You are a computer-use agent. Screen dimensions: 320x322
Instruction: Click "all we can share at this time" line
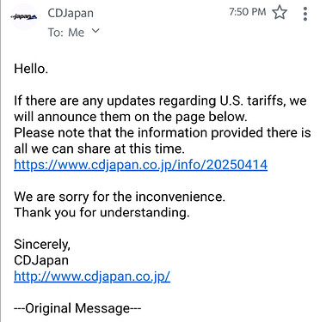point(99,149)
